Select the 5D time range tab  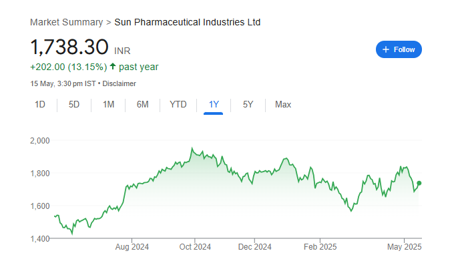(74, 104)
